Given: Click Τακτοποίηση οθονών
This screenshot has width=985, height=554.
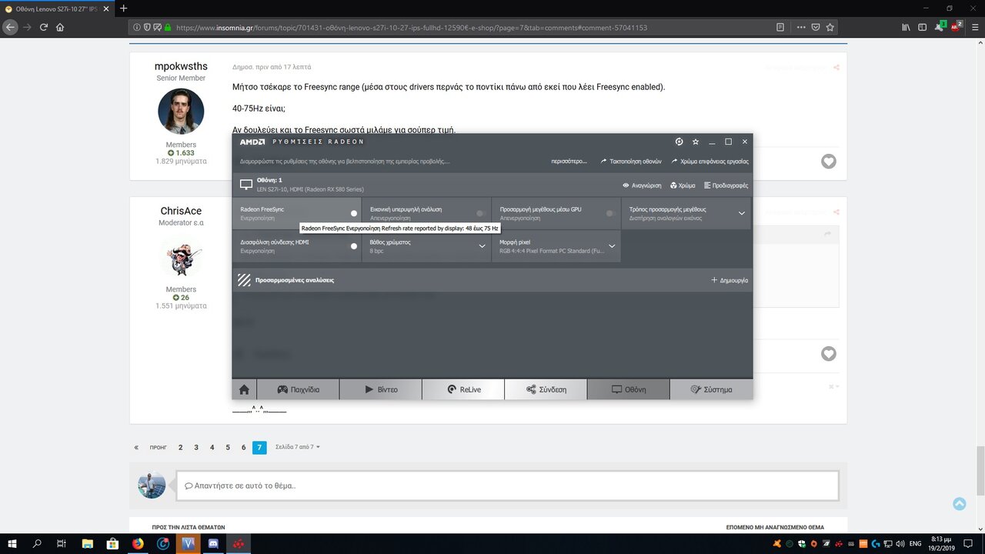Looking at the screenshot, I should click(x=631, y=162).
